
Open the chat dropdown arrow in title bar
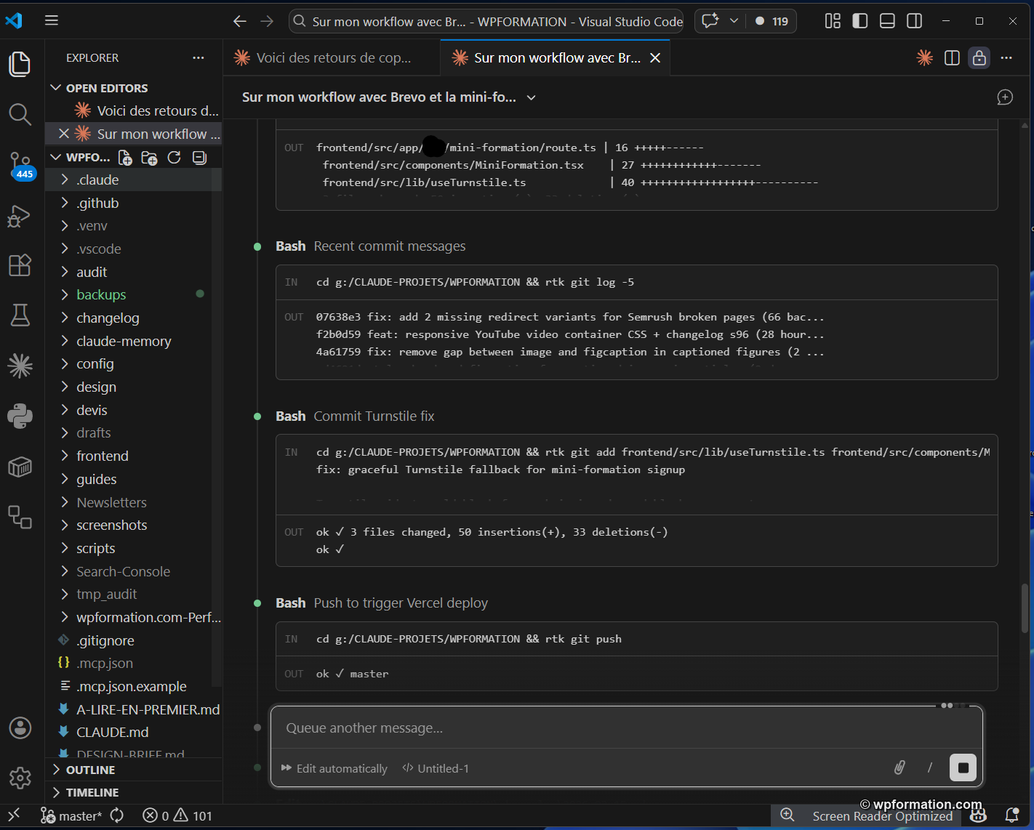point(734,21)
